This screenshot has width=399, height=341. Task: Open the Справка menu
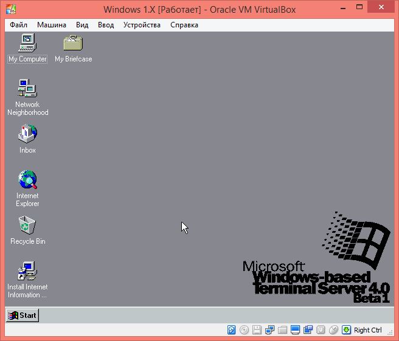click(184, 25)
